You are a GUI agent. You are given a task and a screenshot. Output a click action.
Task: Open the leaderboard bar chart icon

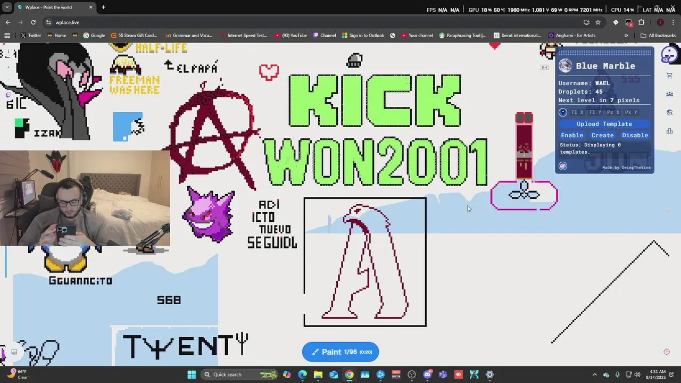pyautogui.click(x=669, y=130)
